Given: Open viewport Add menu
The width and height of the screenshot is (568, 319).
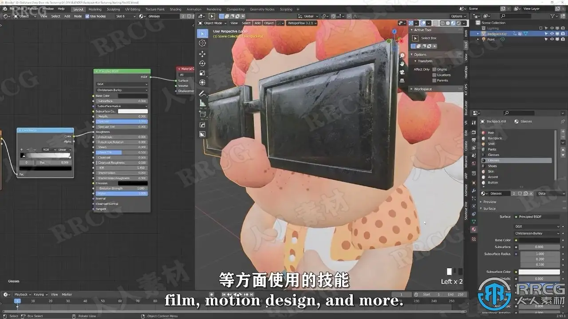Looking at the screenshot, I should click(x=257, y=23).
